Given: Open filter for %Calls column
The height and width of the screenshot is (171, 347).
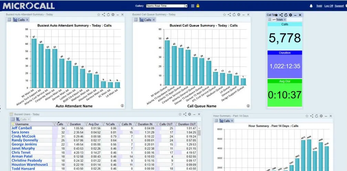Looking at the screenshot, I should coord(104,124).
